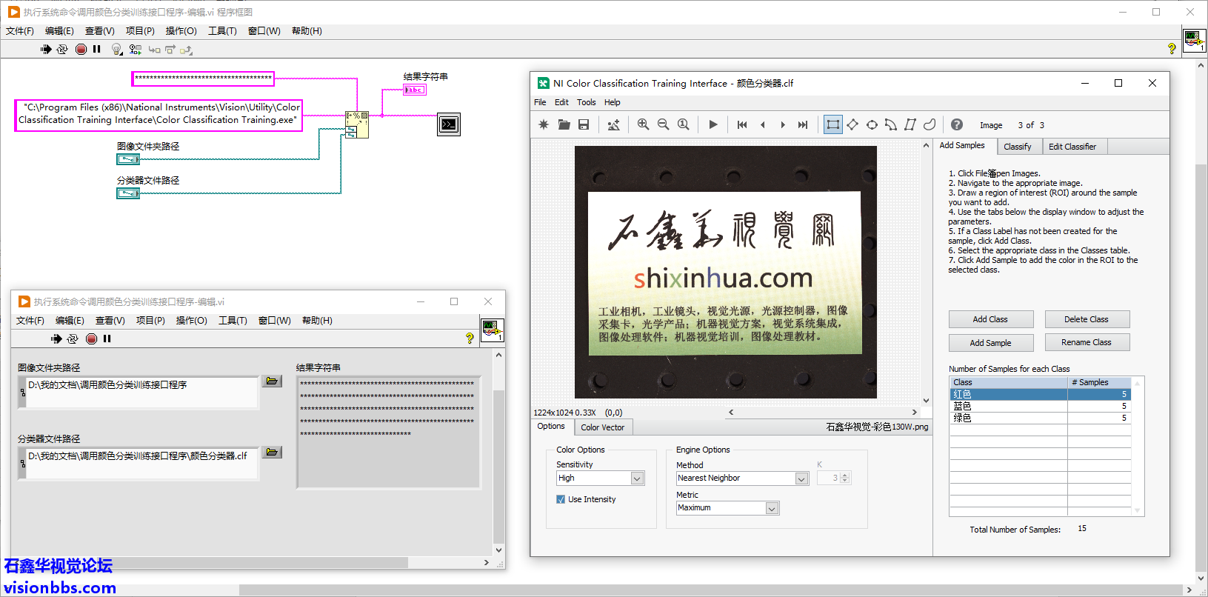1208x597 pixels.
Task: Click the image folder path input field
Action: 142,392
